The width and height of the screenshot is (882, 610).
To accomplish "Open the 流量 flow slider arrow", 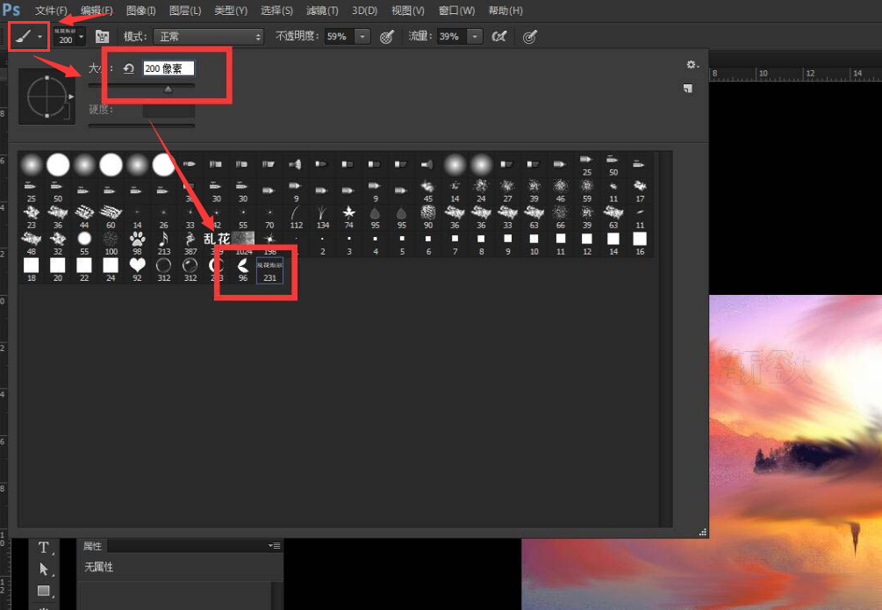I will pos(475,37).
